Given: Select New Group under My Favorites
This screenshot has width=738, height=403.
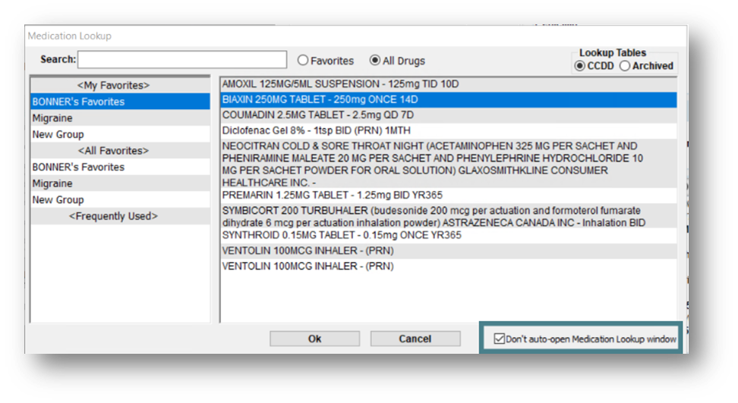Looking at the screenshot, I should pos(120,134).
